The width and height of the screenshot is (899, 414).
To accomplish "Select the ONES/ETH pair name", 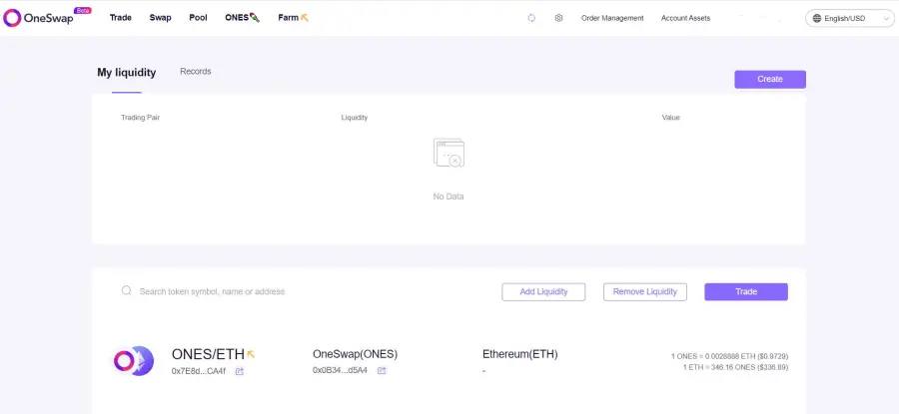I will [208, 354].
